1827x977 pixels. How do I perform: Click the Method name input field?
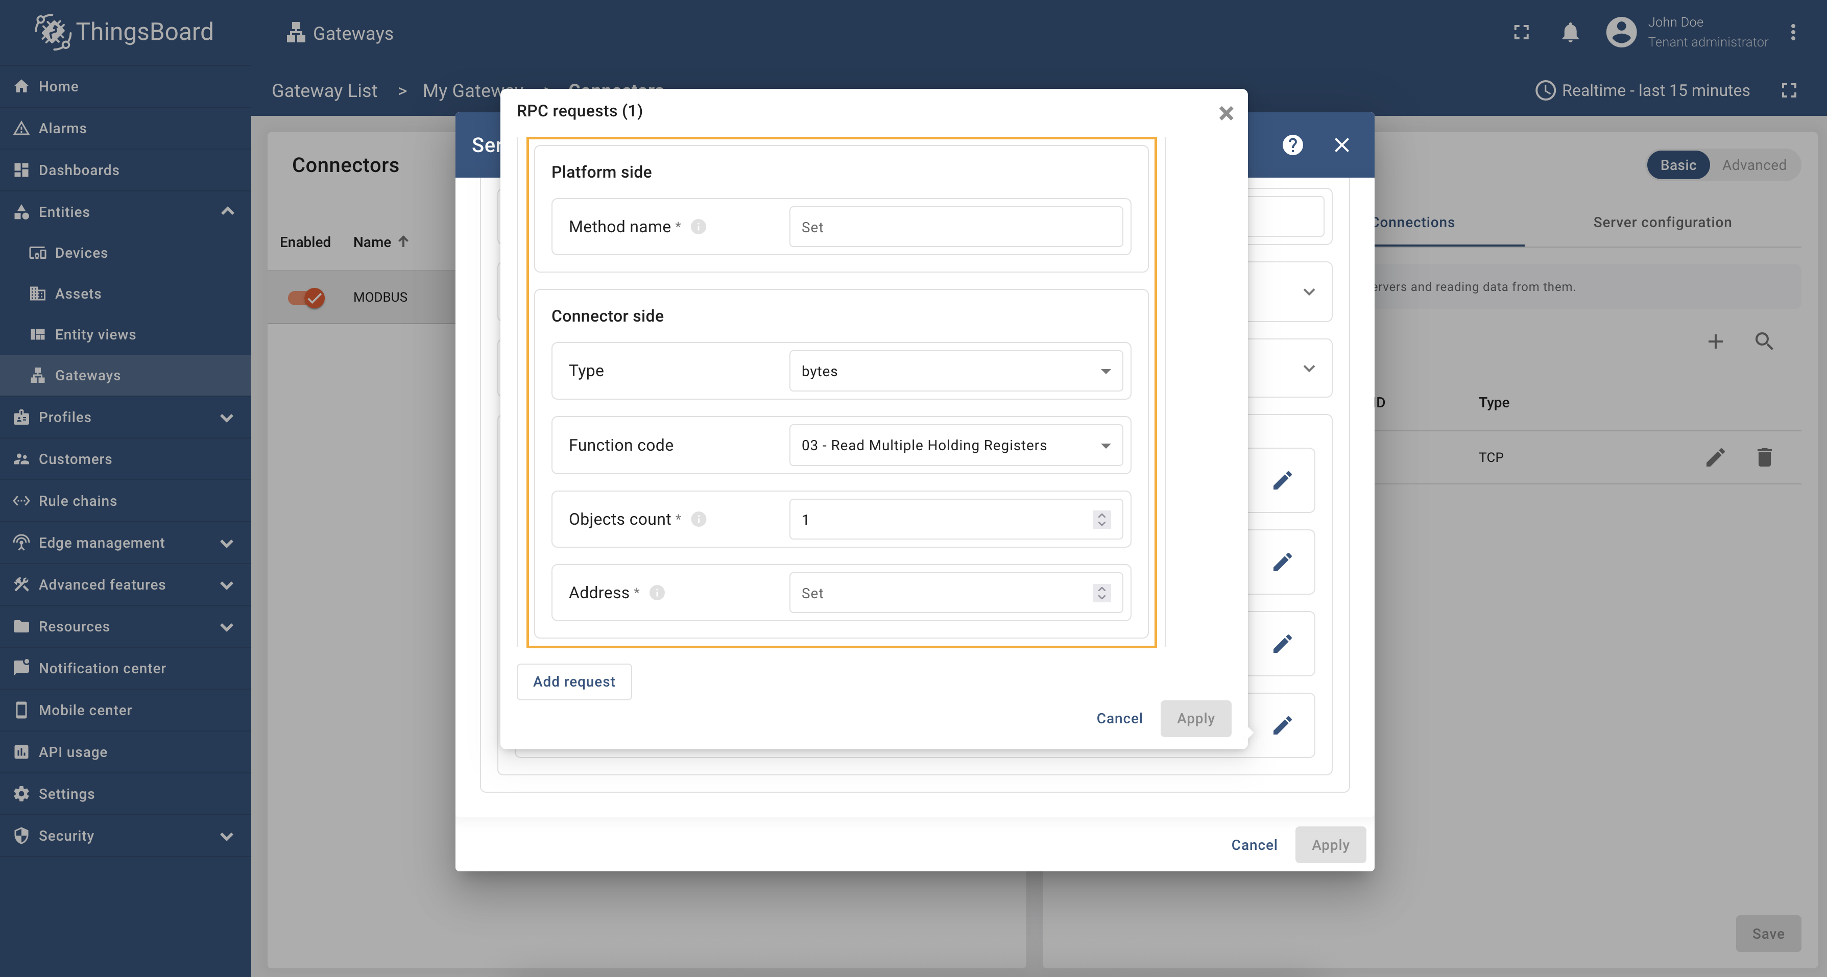pos(955,227)
